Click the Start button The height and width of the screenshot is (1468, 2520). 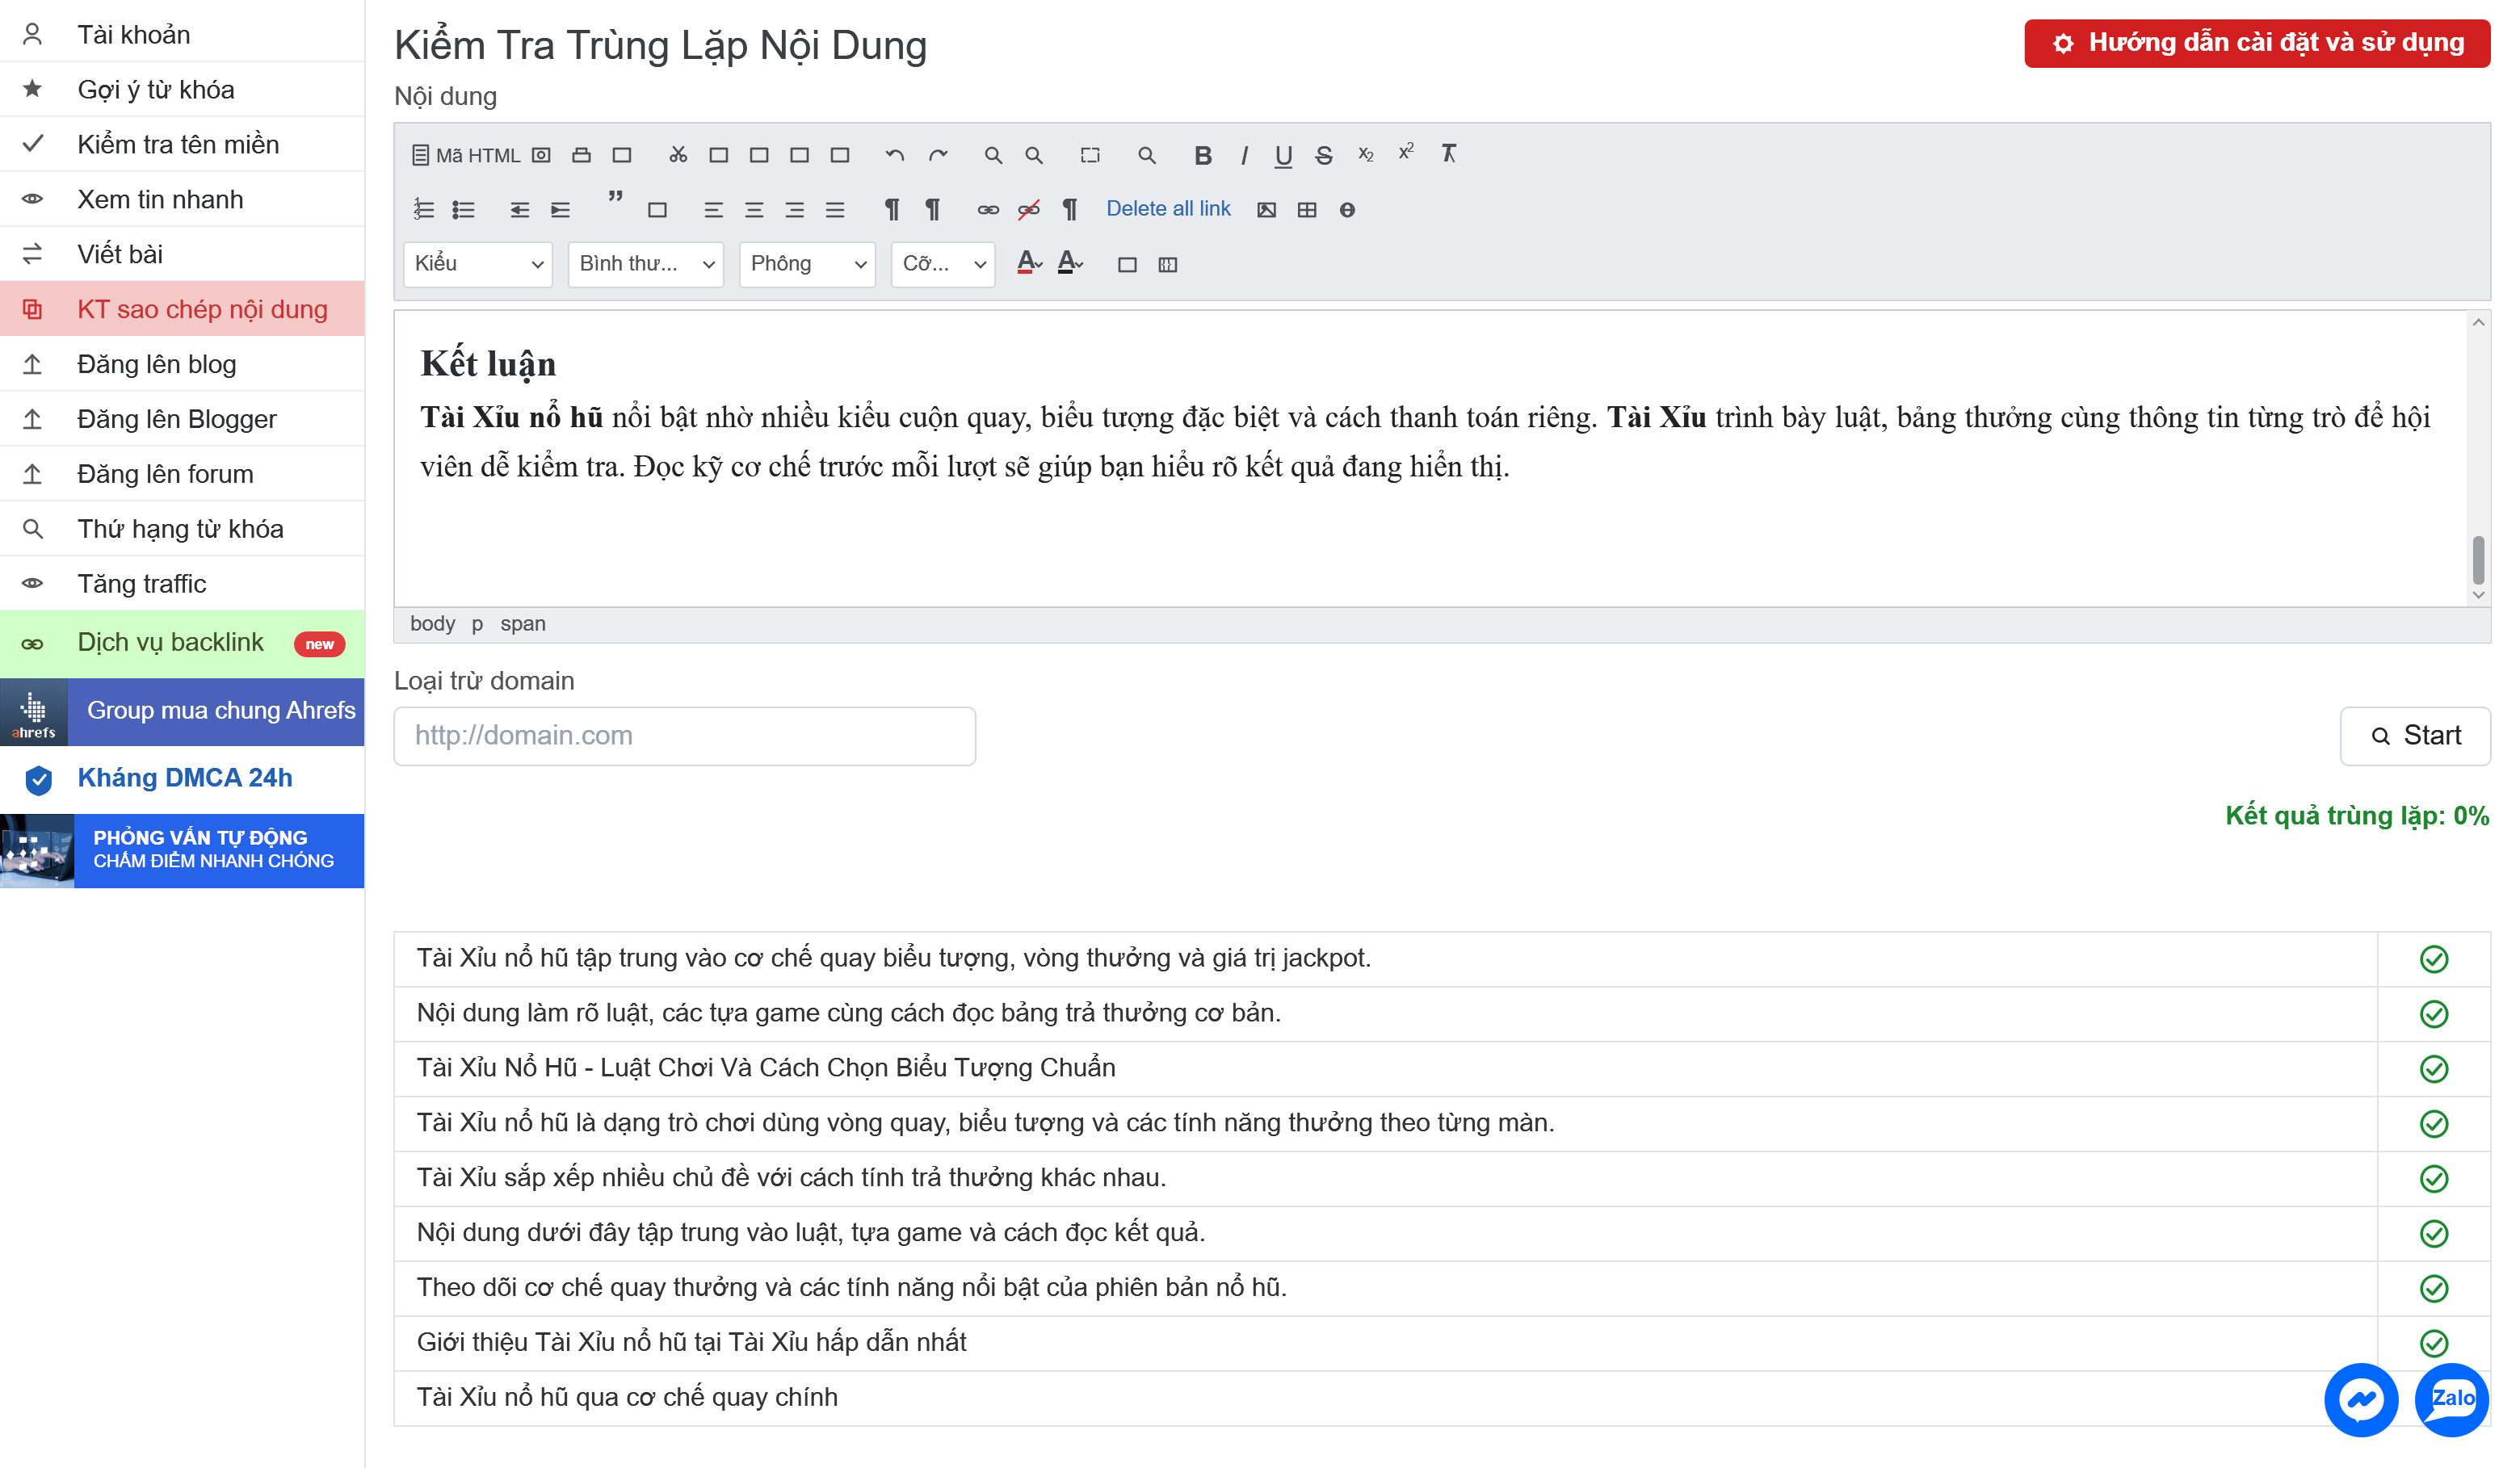[2415, 736]
